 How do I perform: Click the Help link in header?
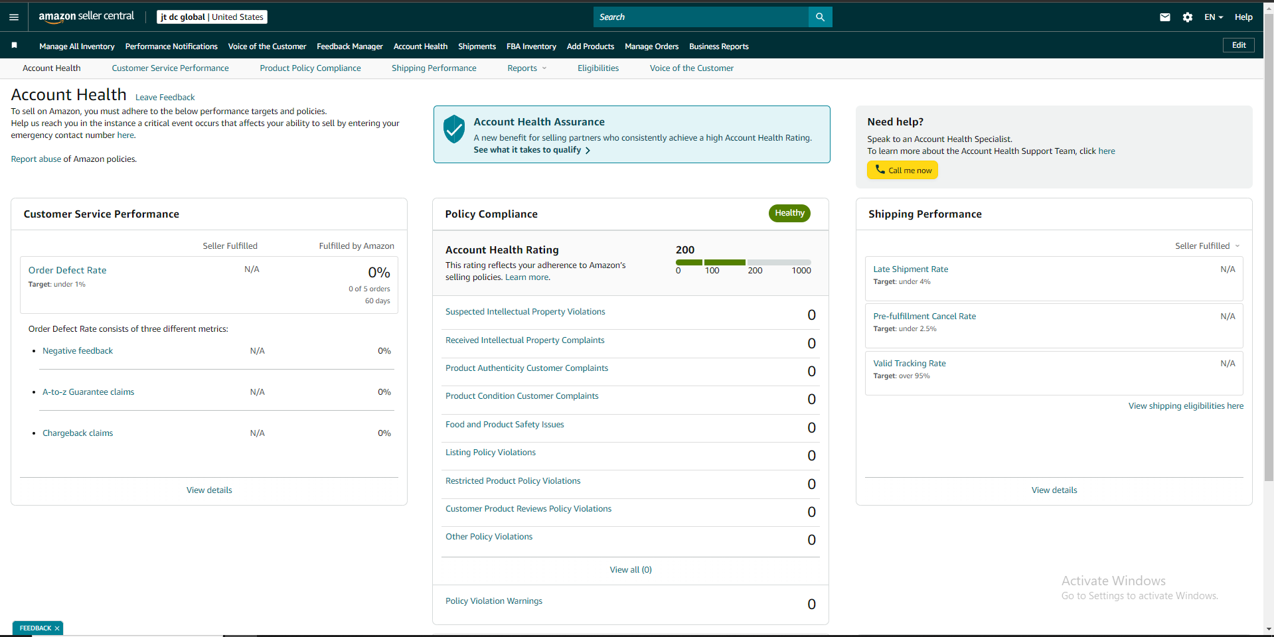tap(1243, 17)
